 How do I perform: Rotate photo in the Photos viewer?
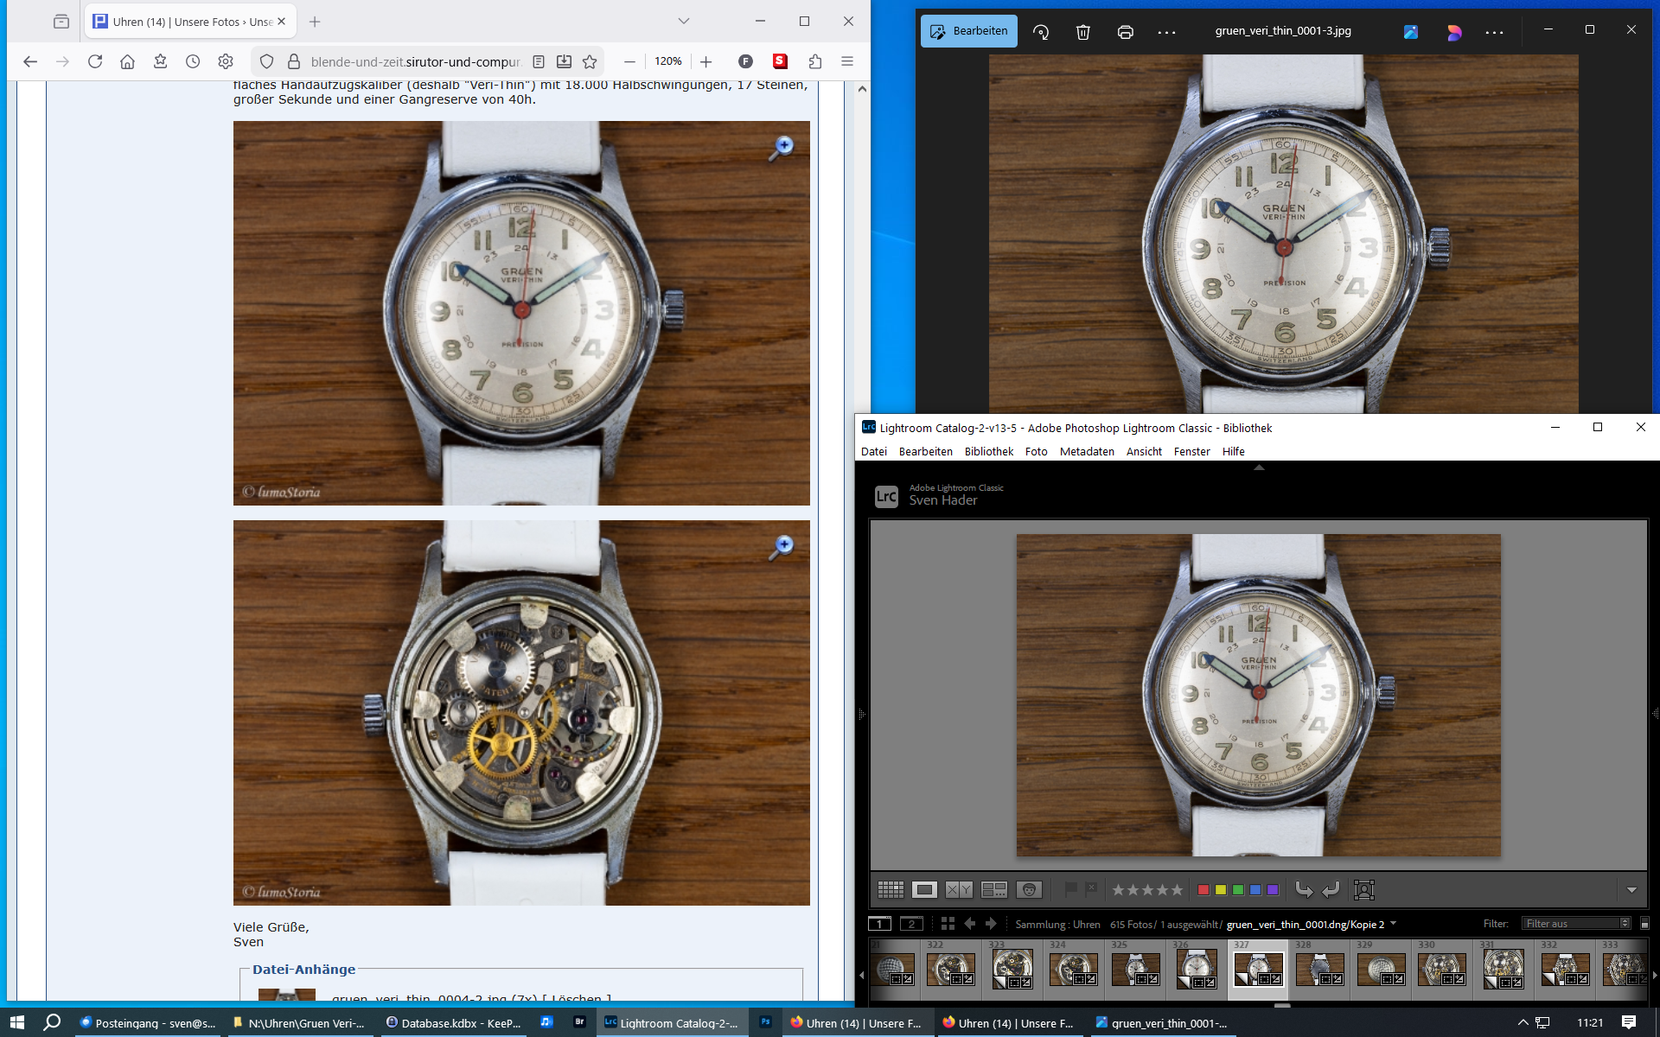point(1041,32)
